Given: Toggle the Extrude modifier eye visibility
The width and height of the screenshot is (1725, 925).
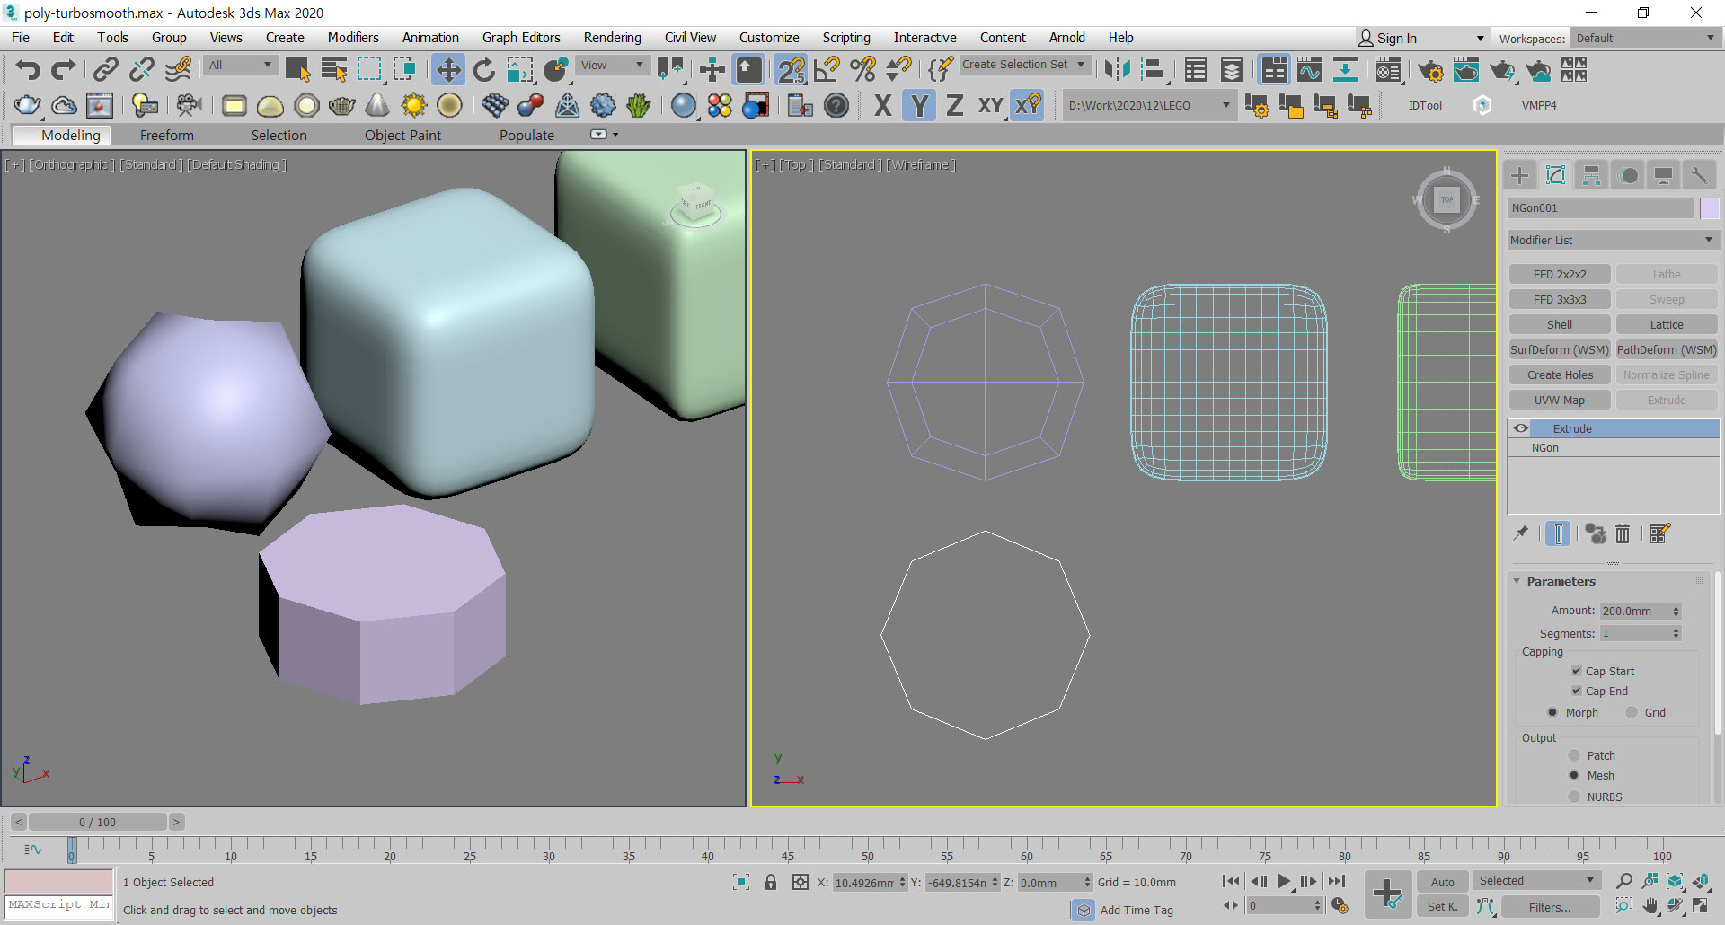Looking at the screenshot, I should point(1520,428).
